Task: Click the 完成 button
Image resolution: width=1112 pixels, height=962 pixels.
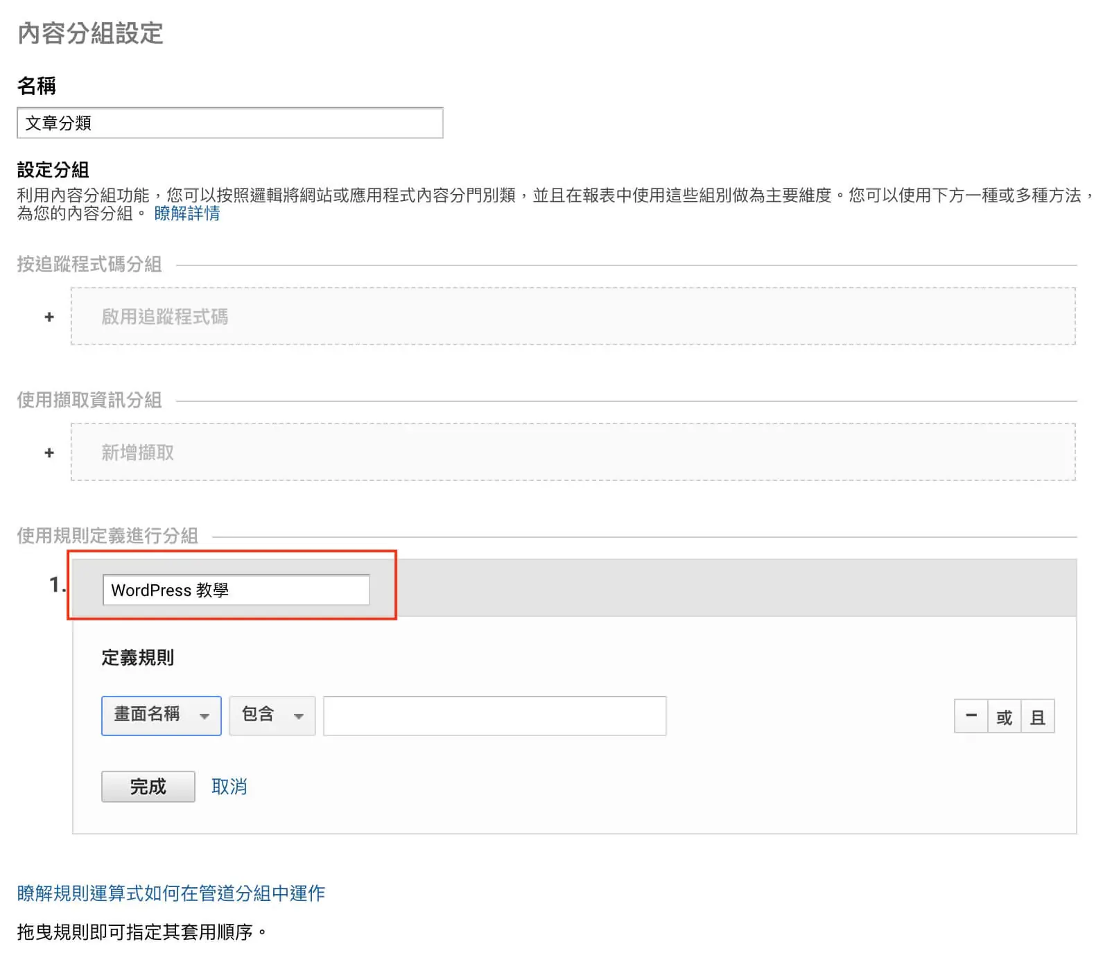Action: [x=148, y=786]
